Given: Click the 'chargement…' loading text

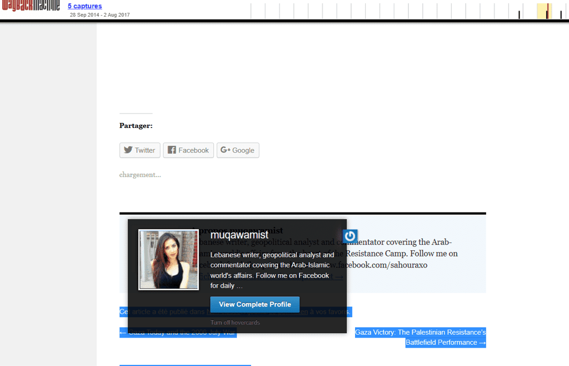Looking at the screenshot, I should [140, 175].
